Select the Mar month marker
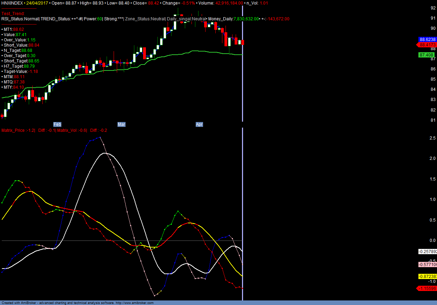Image resolution: width=437 pixels, height=305 pixels. click(121, 124)
